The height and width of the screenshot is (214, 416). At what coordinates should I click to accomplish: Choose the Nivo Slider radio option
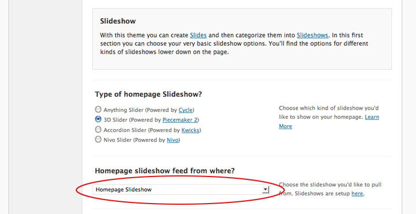pos(98,140)
